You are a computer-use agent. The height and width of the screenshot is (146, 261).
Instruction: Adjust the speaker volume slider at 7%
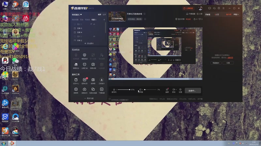(x=150, y=90)
